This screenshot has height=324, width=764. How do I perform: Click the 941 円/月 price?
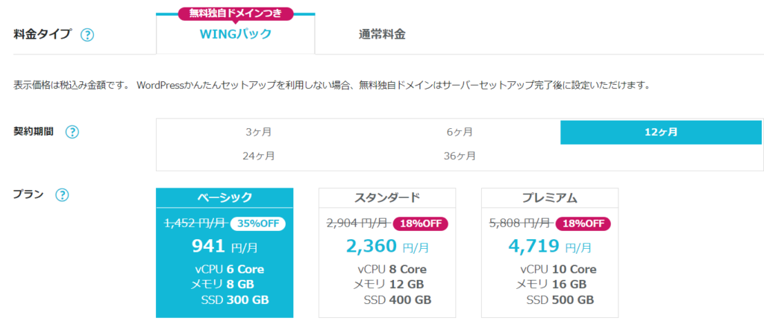point(225,246)
